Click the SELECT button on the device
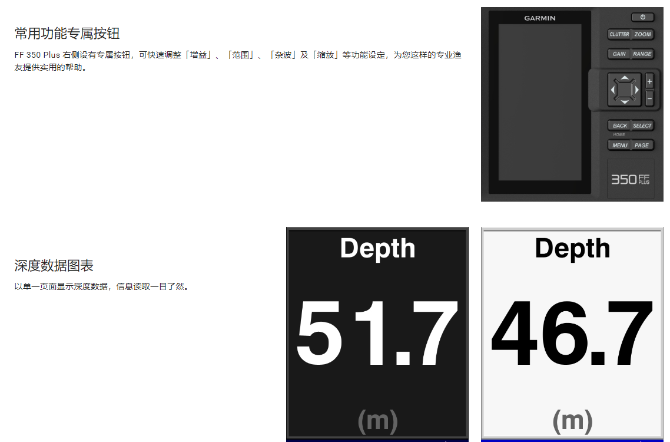Image resolution: width=670 pixels, height=442 pixels. point(643,126)
